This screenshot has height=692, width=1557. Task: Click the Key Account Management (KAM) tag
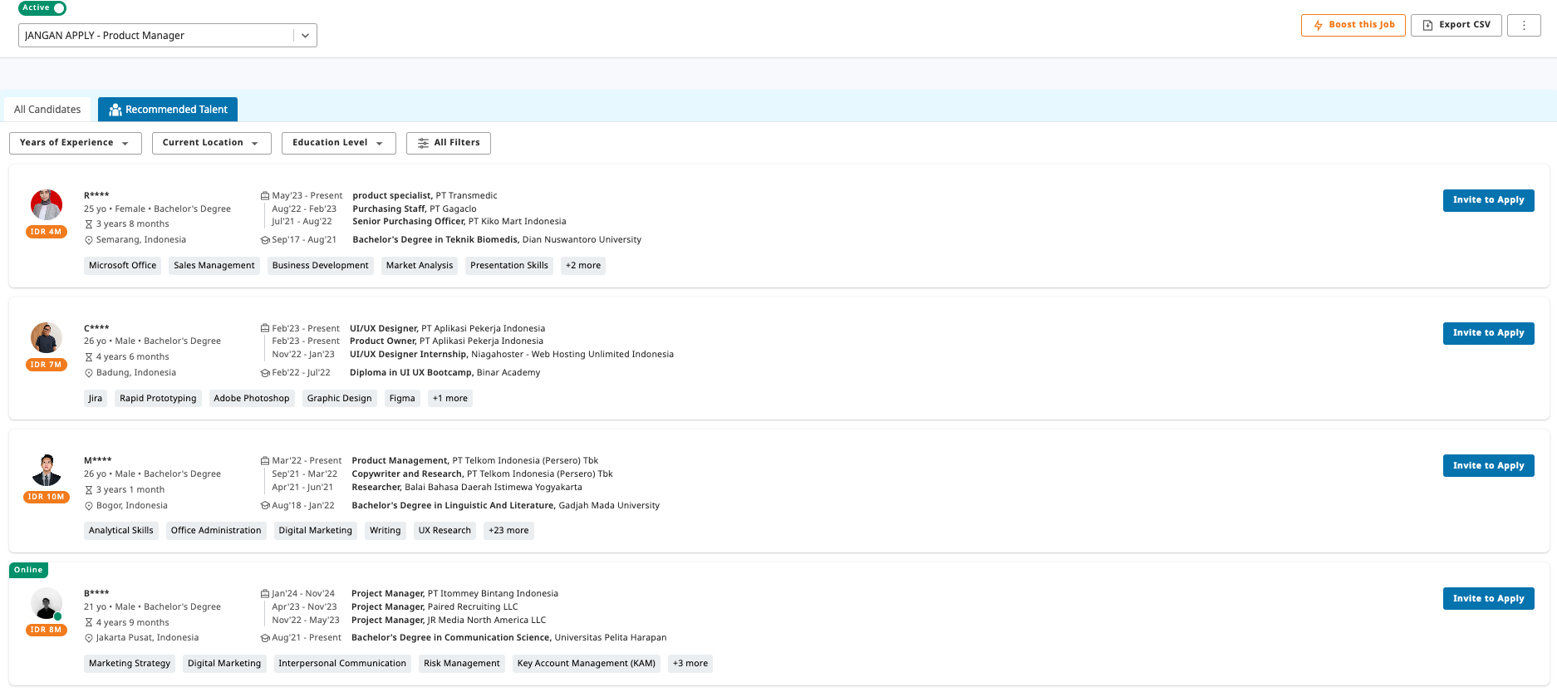coord(587,664)
